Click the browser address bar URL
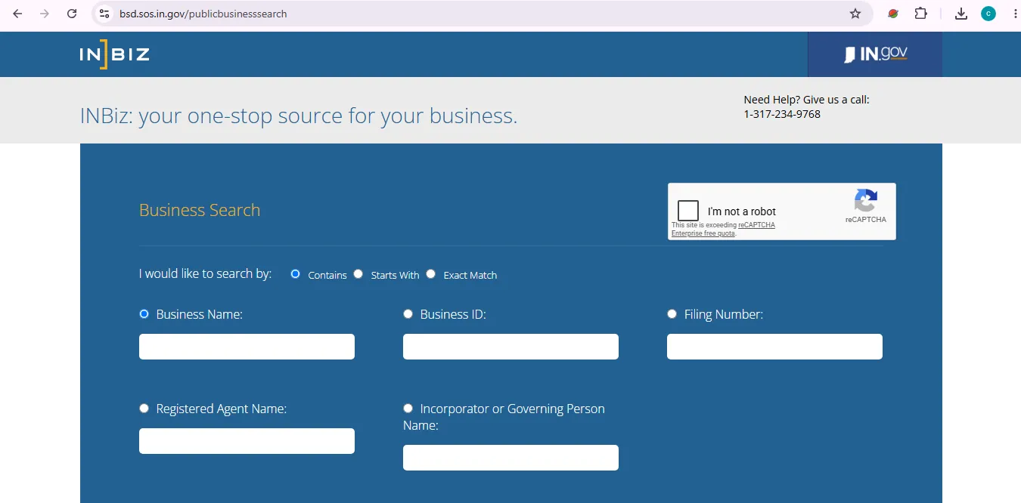This screenshot has width=1021, height=503. coord(203,14)
